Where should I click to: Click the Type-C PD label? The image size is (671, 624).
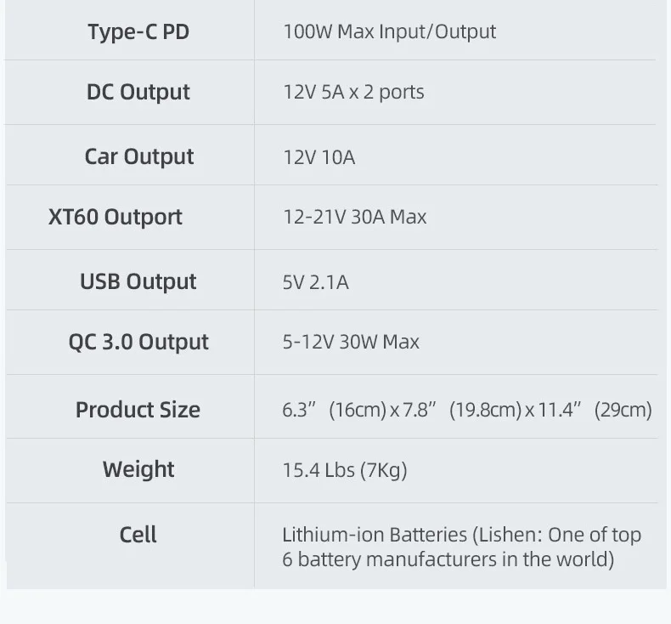138,32
